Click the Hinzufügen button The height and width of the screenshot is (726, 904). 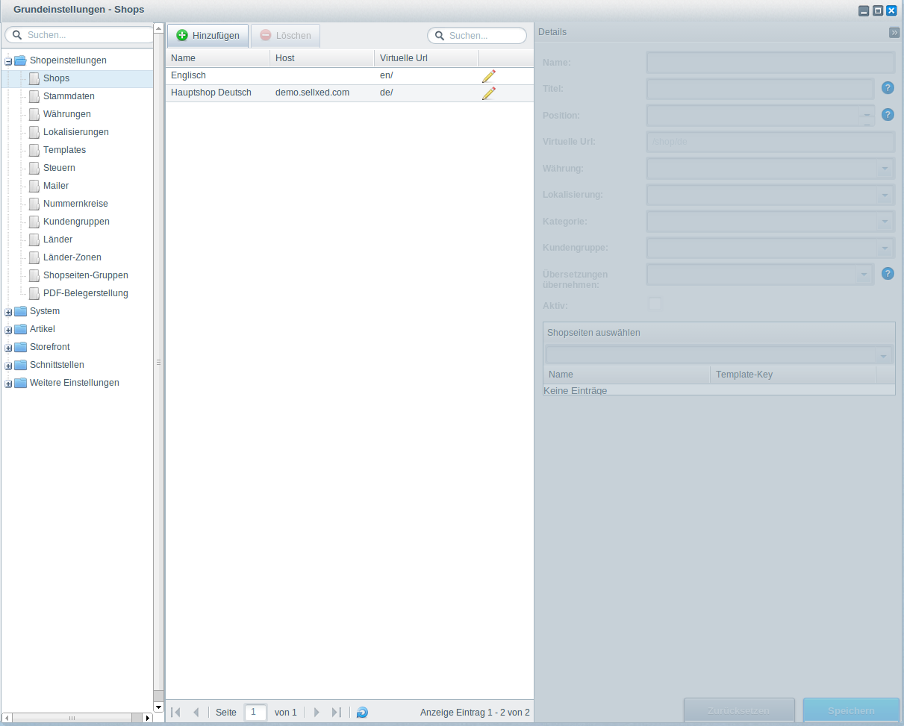pyautogui.click(x=208, y=36)
